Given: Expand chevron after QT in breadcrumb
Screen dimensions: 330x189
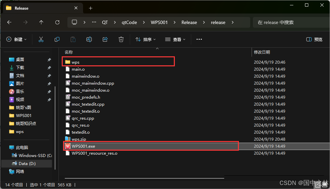Looking at the screenshot, I should [115, 22].
